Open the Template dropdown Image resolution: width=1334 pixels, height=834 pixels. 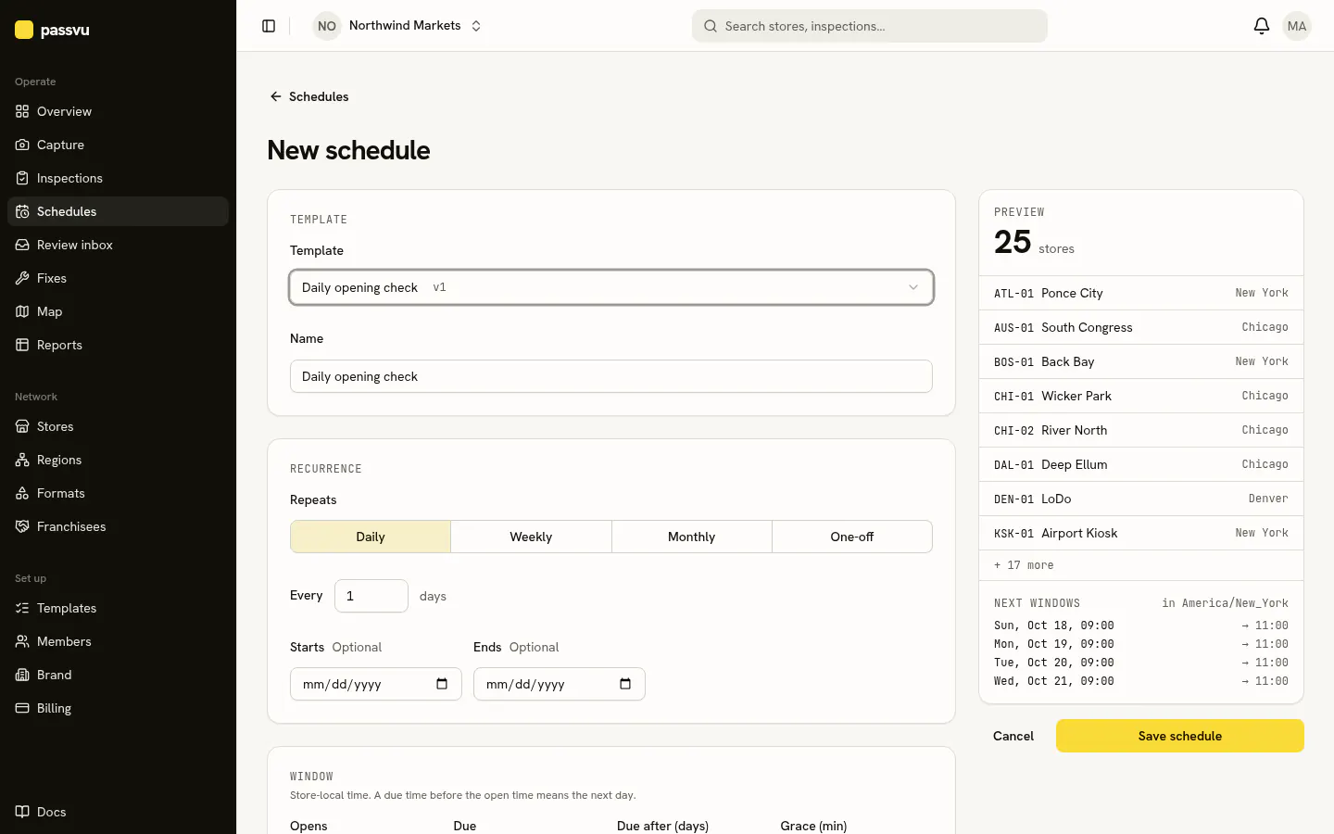coord(611,287)
